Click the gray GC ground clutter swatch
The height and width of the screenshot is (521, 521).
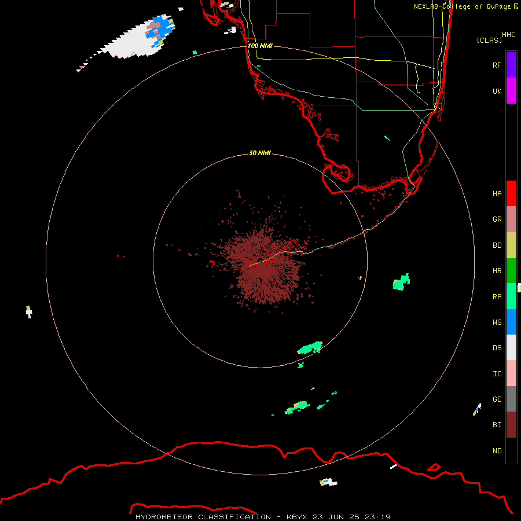tap(511, 399)
